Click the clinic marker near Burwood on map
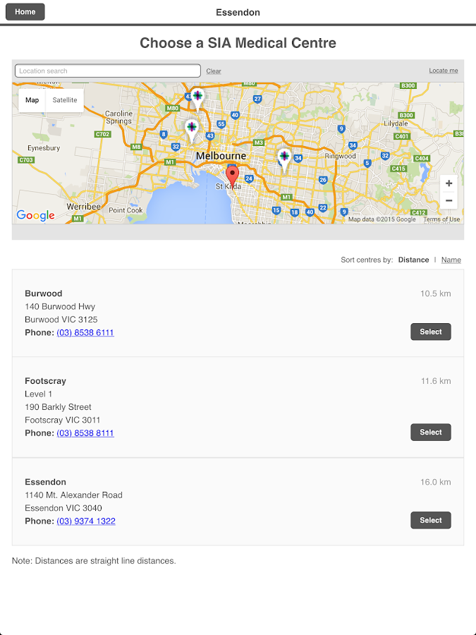Image resolution: width=476 pixels, height=635 pixels. point(284,159)
